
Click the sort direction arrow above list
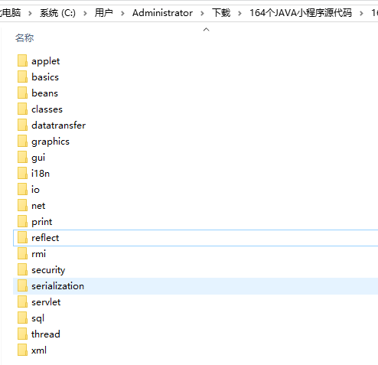pos(206,30)
